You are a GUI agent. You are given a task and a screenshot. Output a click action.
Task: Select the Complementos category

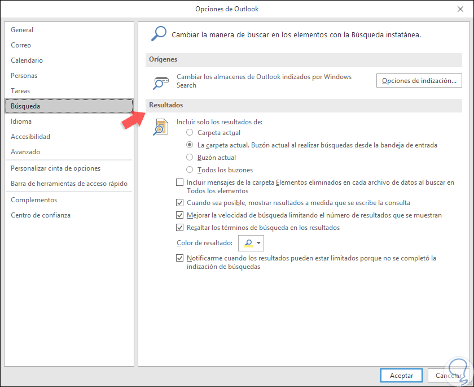pos(69,199)
